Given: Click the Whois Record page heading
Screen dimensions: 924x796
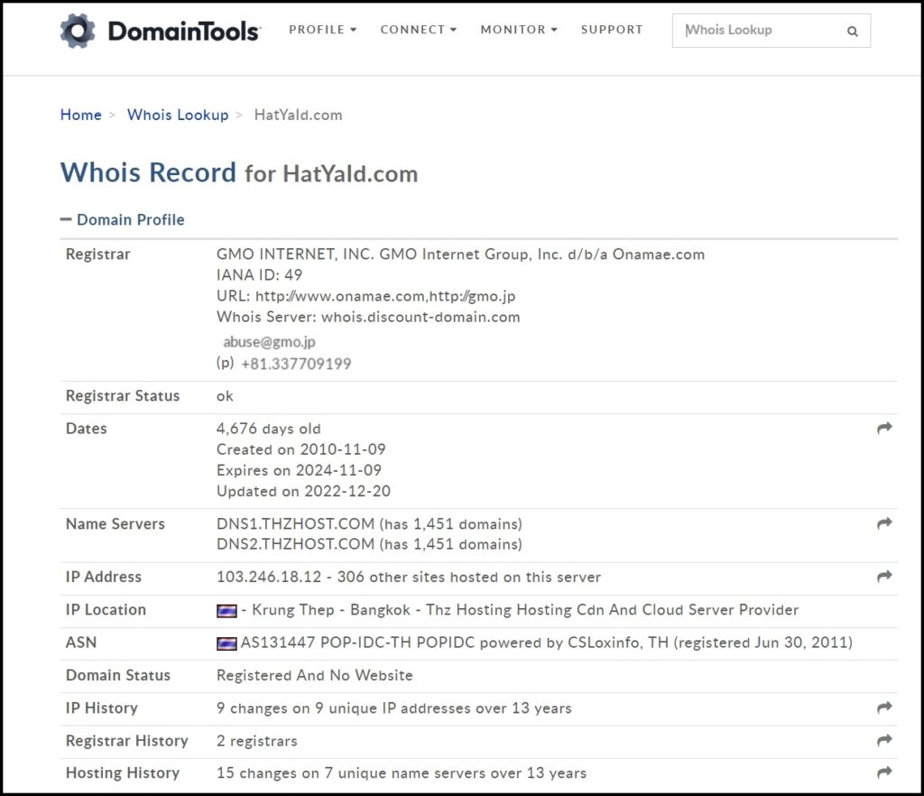Looking at the screenshot, I should pos(239,173).
